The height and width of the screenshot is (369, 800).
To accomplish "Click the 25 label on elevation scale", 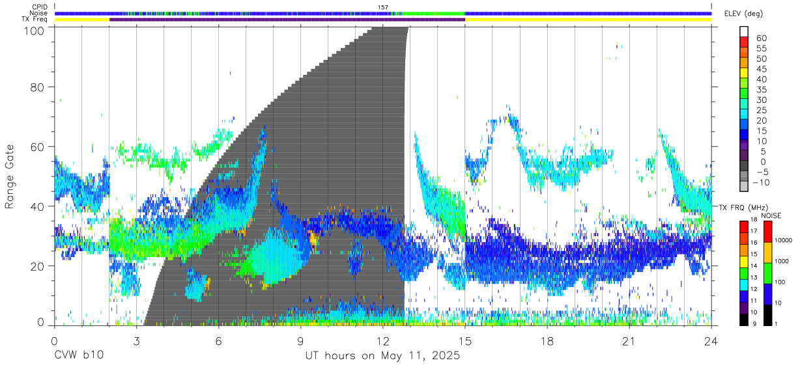I will click(760, 111).
